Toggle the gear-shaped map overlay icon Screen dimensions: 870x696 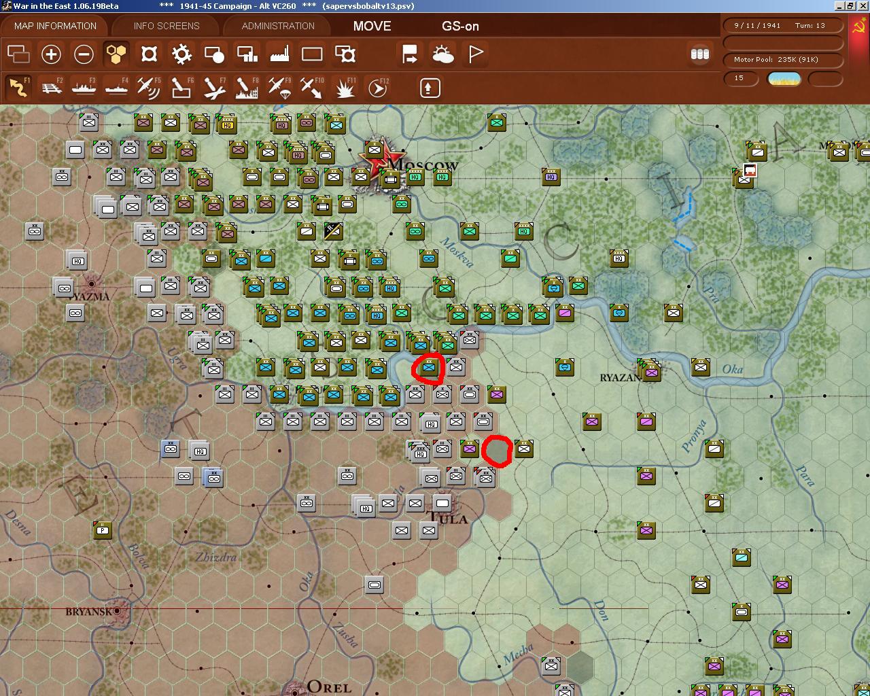pos(181,54)
